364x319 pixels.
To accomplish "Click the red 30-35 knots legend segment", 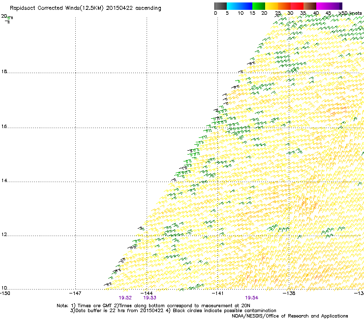I will (x=297, y=6).
